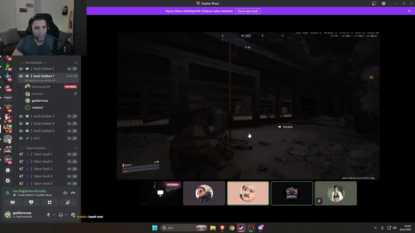Open the microphone input options arrow

click(54, 215)
